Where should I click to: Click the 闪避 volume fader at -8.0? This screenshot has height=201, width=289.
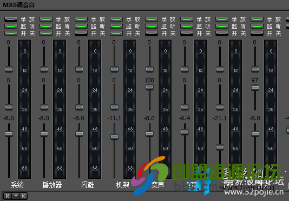[79, 134]
